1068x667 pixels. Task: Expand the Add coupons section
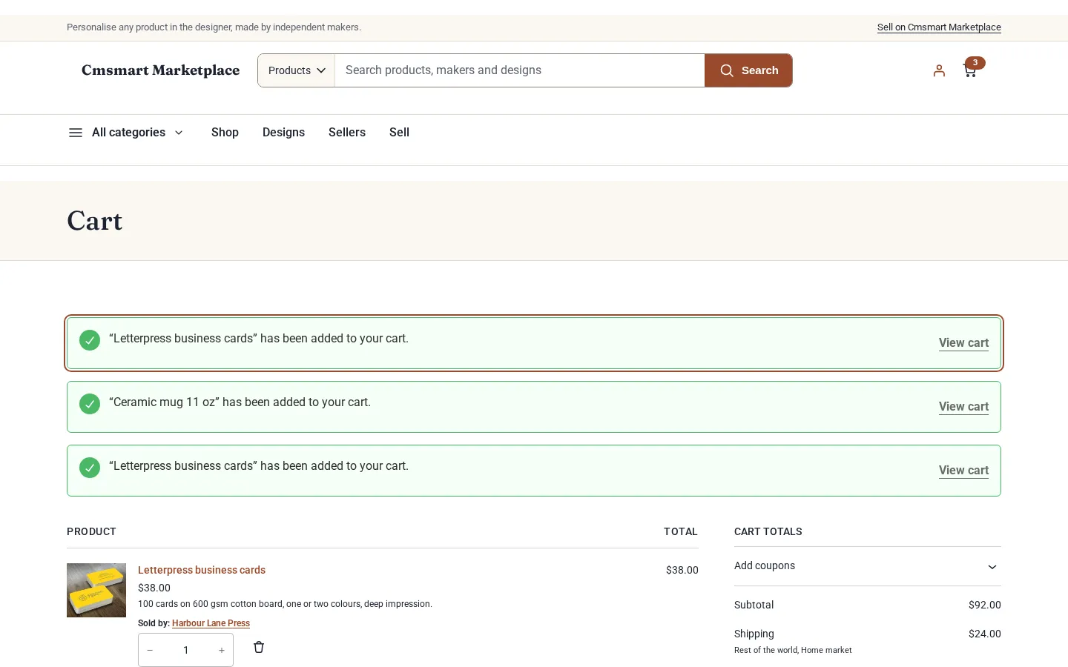[x=867, y=566]
